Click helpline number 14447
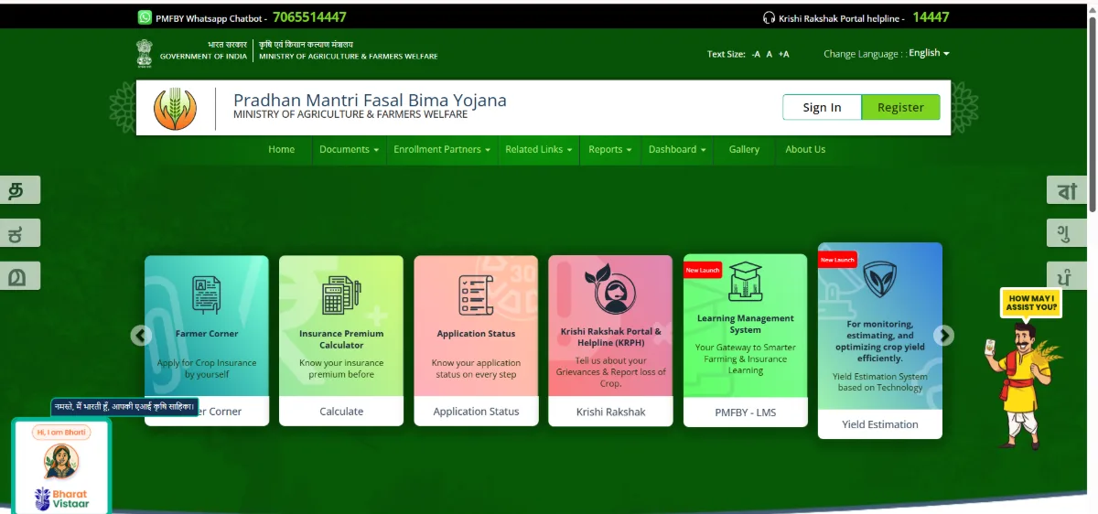Image resolution: width=1098 pixels, height=514 pixels. pos(931,17)
